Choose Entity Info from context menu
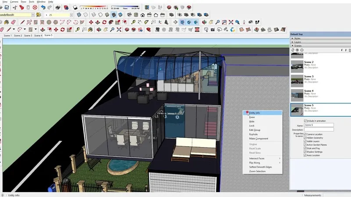 [254, 113]
